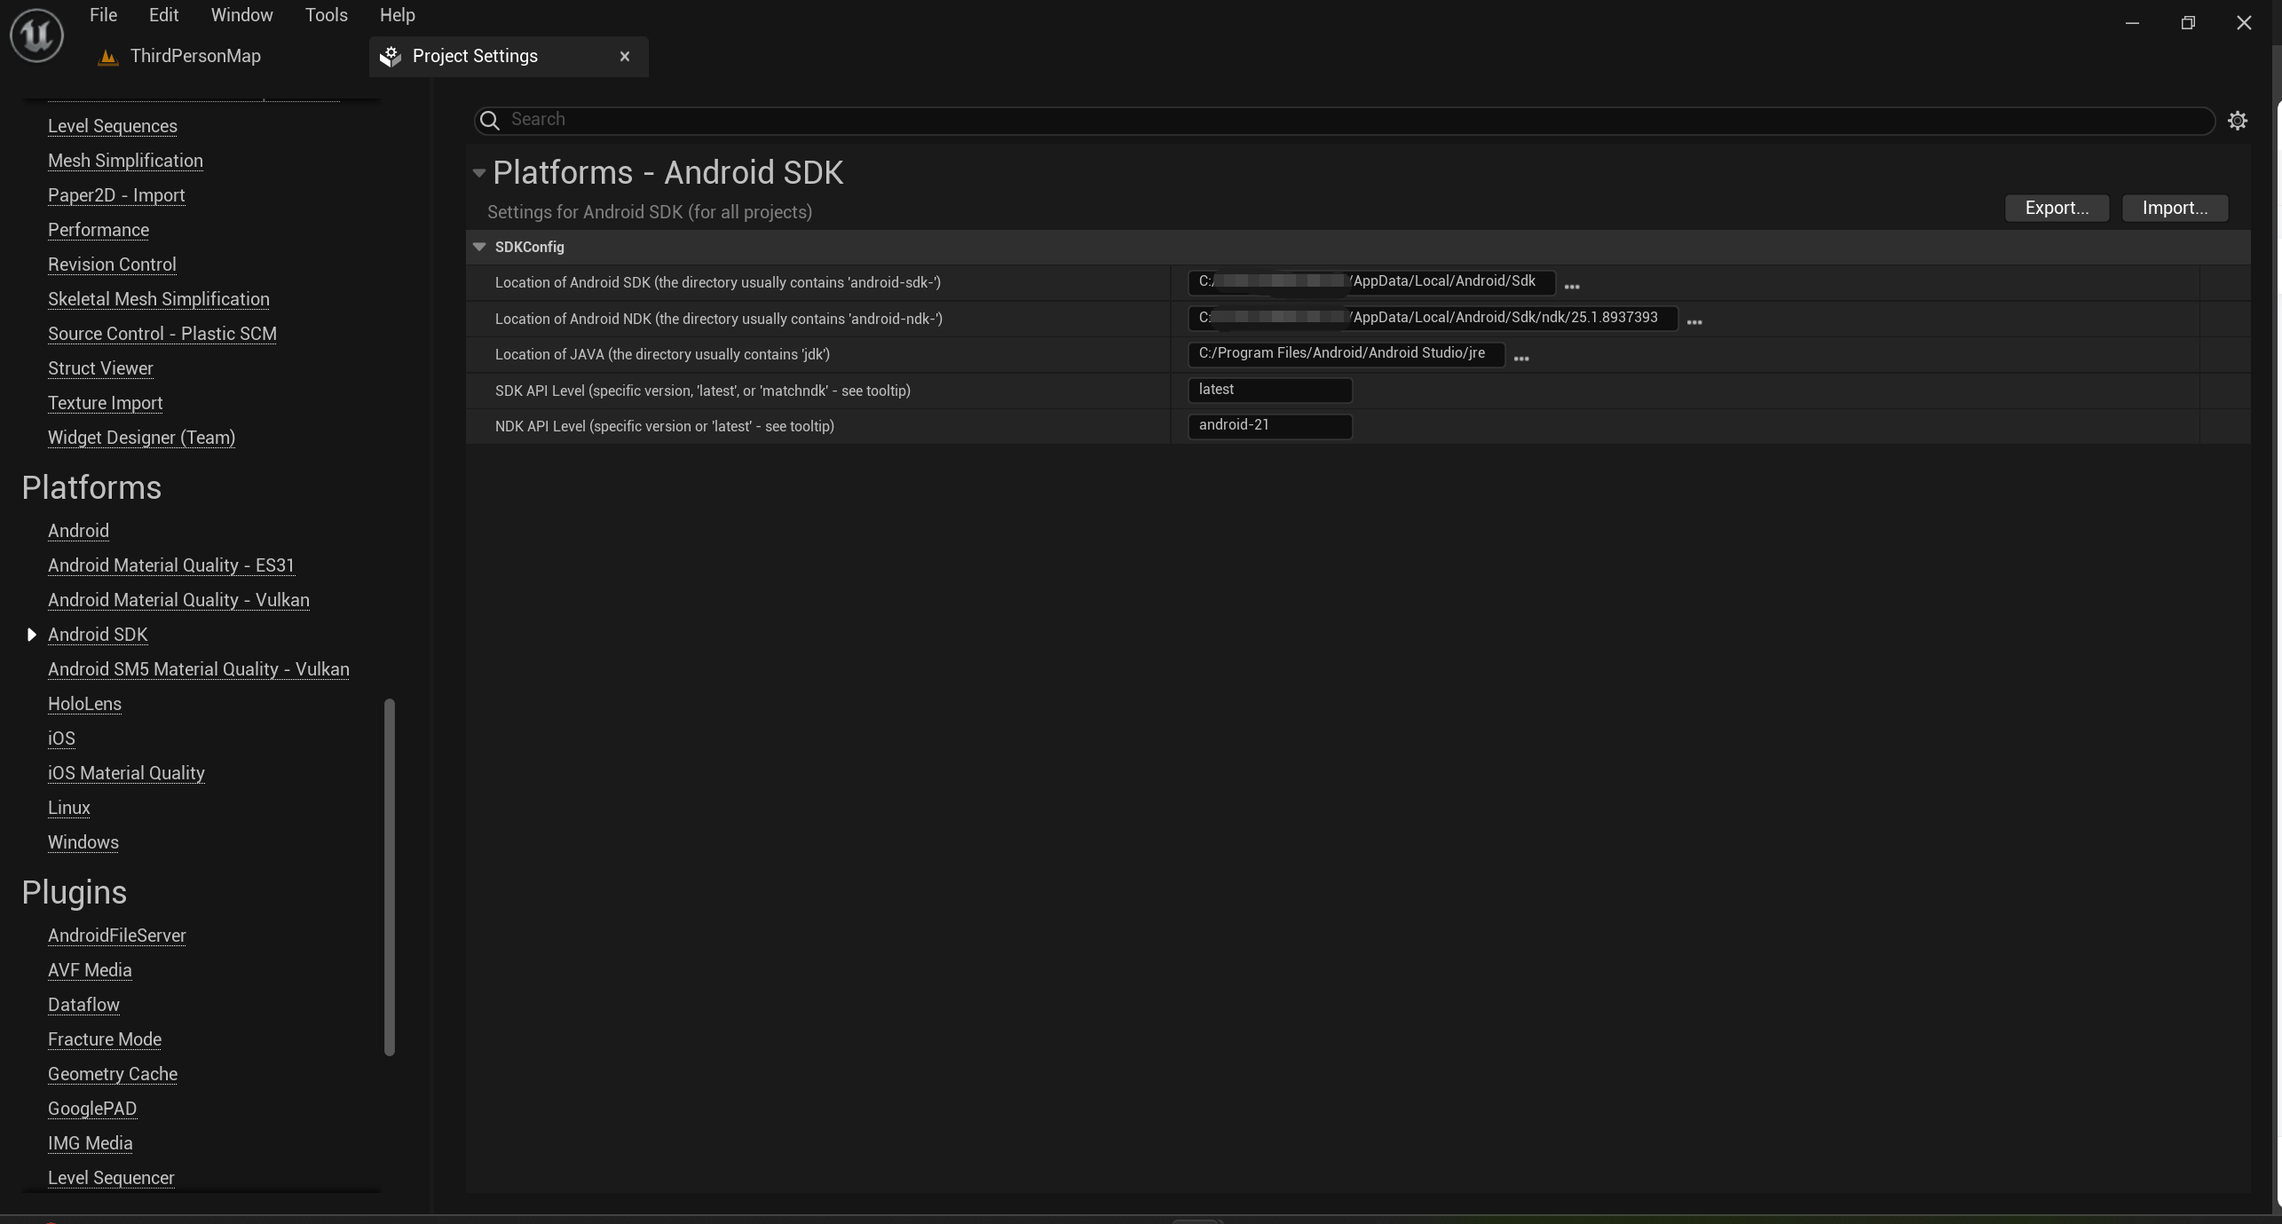Click the search magnifier icon
This screenshot has width=2282, height=1224.
(490, 120)
